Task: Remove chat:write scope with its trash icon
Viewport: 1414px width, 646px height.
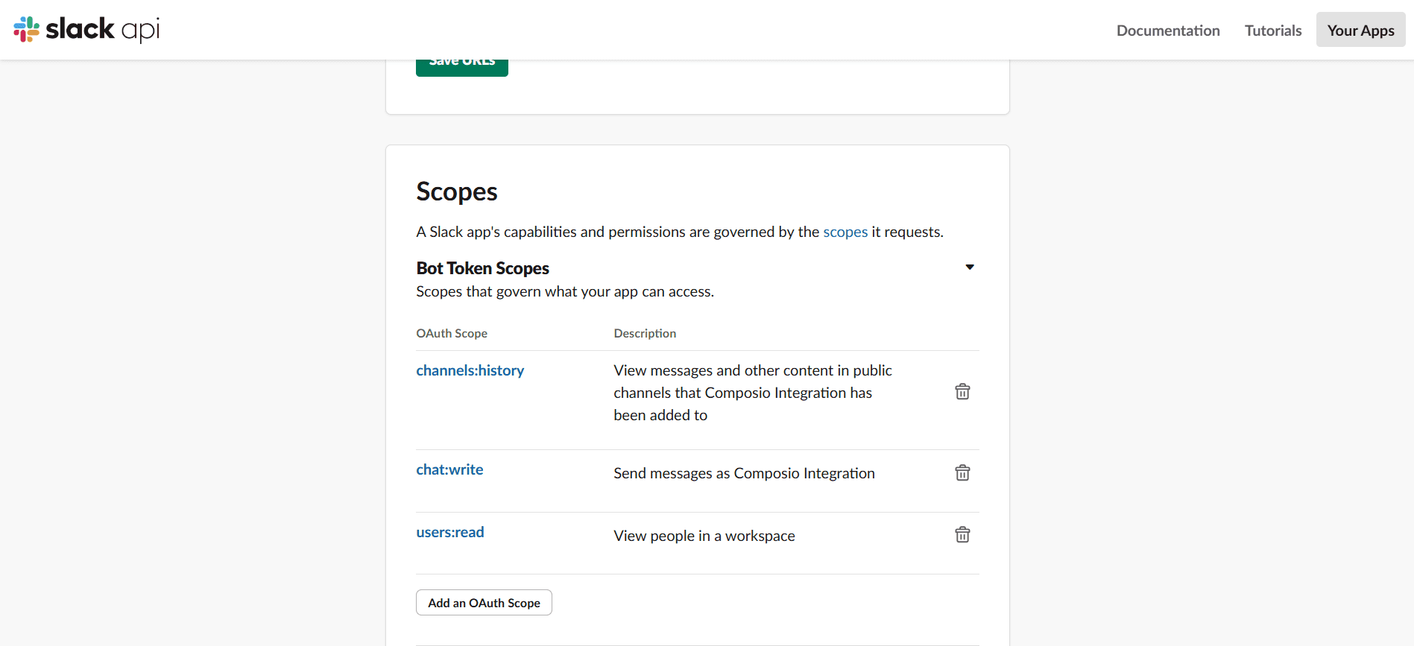Action: click(962, 473)
